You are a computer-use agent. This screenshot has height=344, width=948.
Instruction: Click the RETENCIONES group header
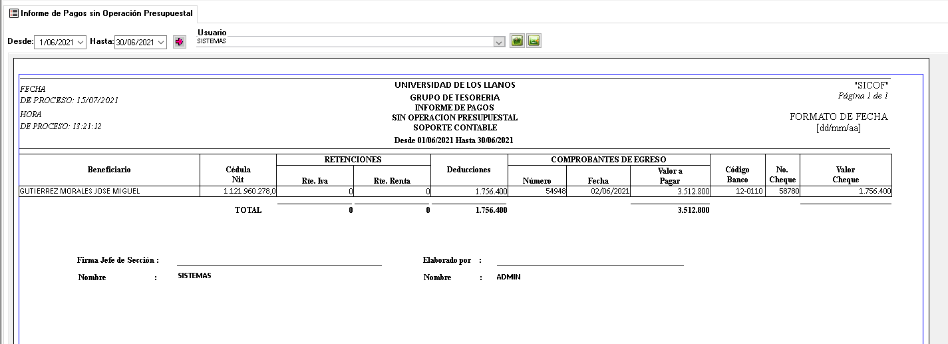pyautogui.click(x=353, y=160)
